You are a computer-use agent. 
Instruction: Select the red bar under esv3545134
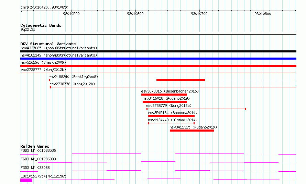[171, 116]
